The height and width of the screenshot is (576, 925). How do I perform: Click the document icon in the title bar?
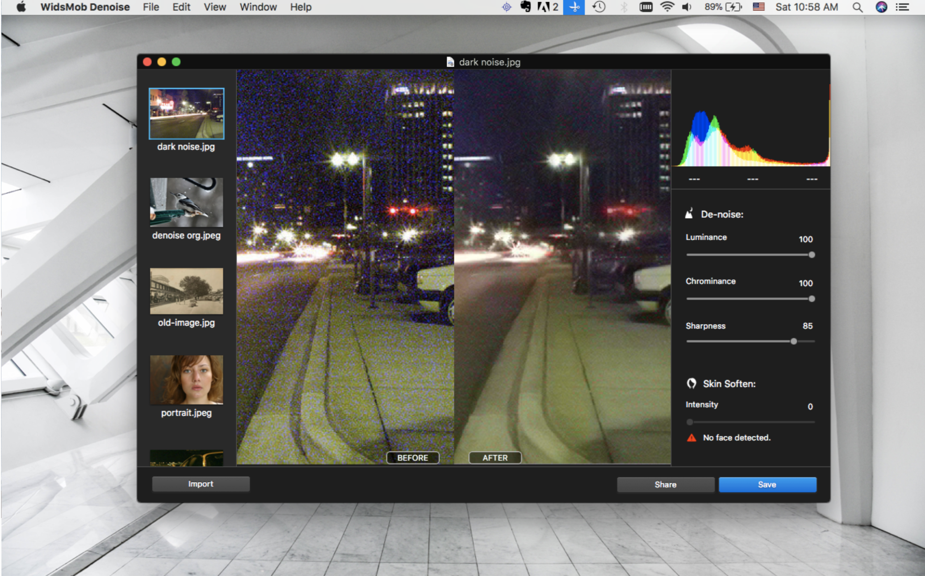tap(450, 62)
